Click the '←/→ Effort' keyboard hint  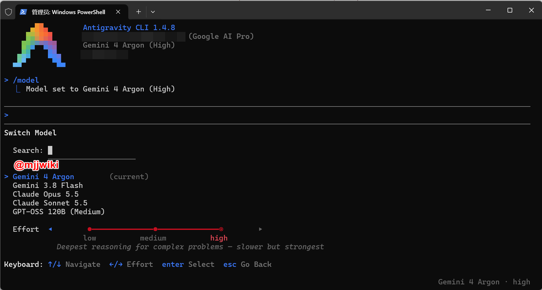point(131,264)
